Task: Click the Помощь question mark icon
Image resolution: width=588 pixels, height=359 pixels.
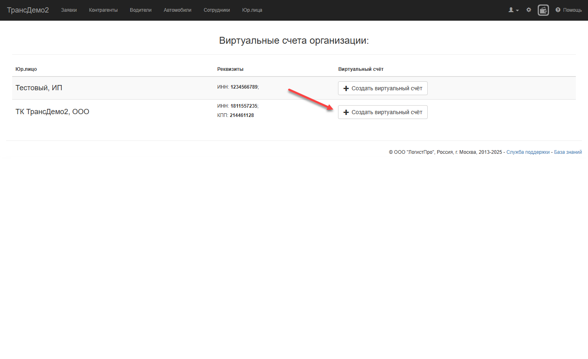Action: [x=558, y=10]
